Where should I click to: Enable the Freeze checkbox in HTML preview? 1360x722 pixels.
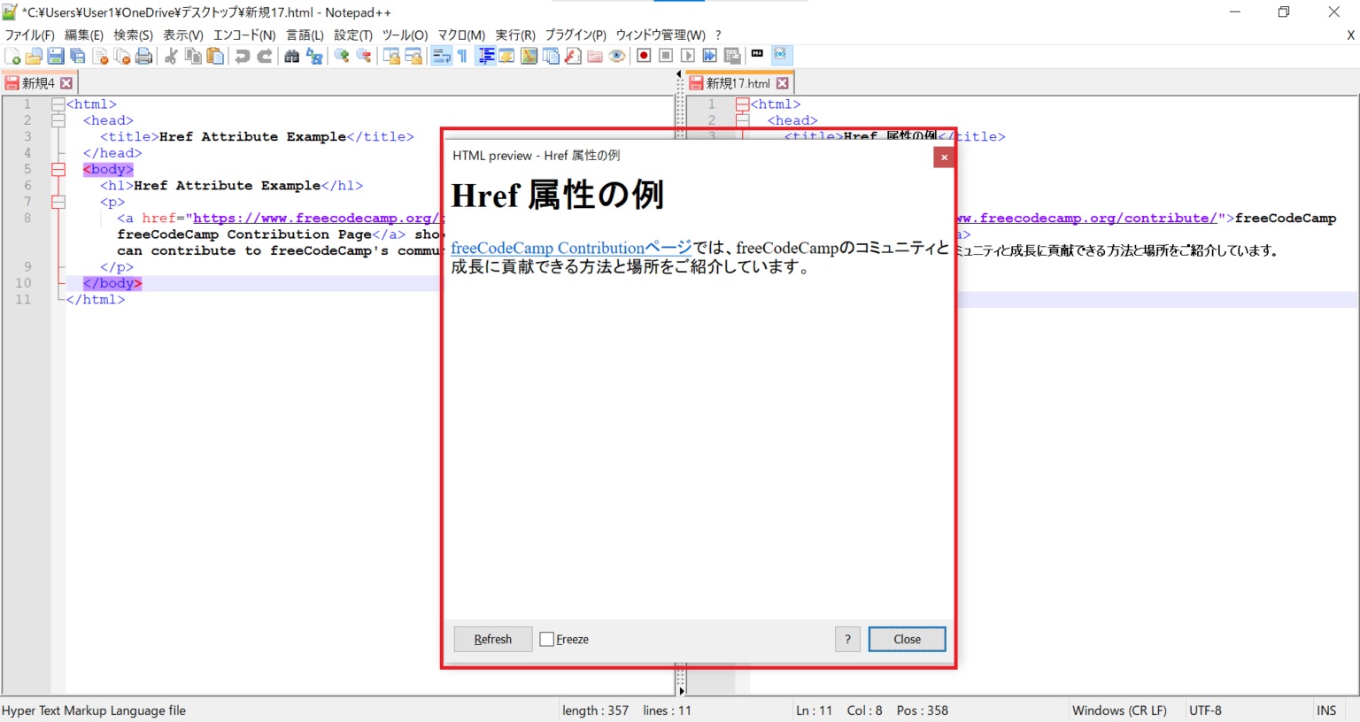[x=546, y=638]
